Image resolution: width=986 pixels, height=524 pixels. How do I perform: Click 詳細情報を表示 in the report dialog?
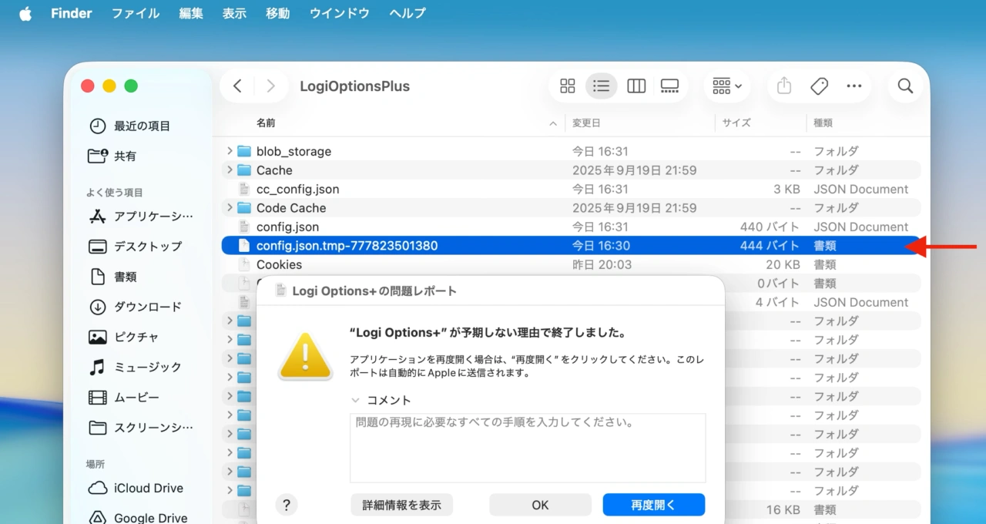pyautogui.click(x=401, y=505)
